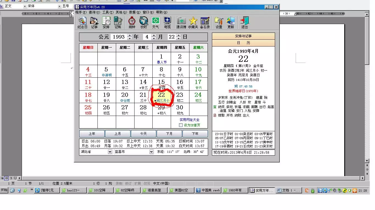This screenshot has width=375, height=210.
Task: Click the 电视 TV icon
Action: (x=167, y=22)
